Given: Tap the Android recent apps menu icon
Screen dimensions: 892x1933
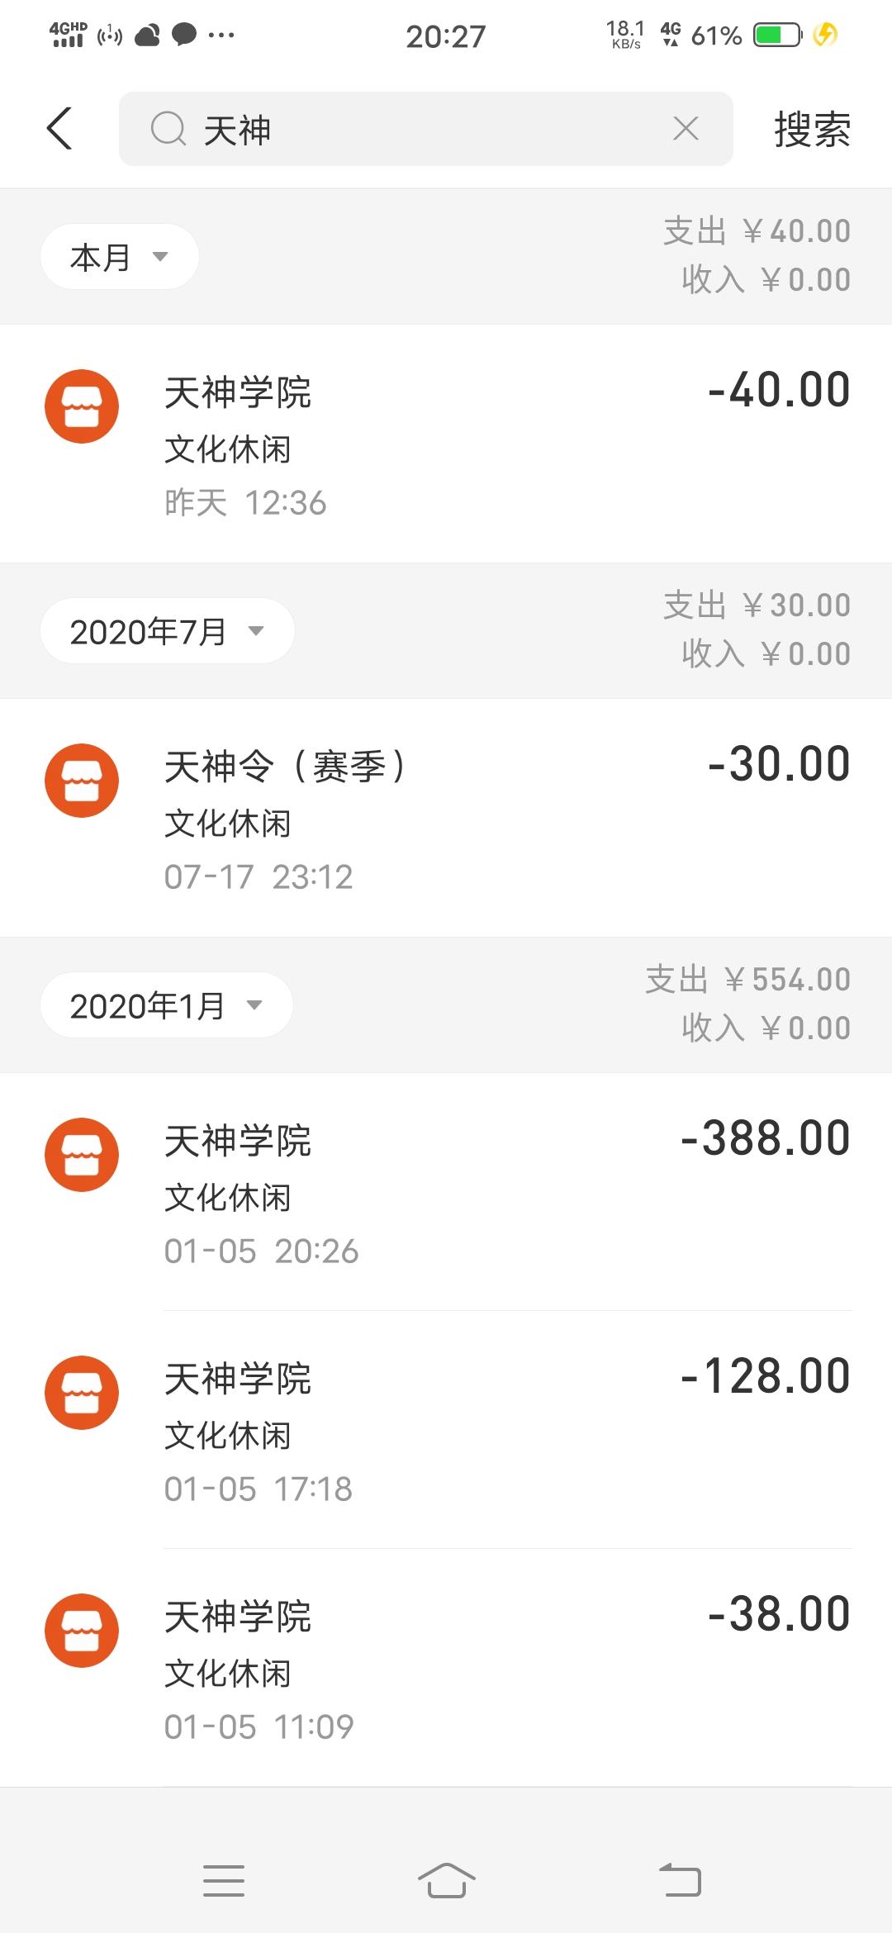Looking at the screenshot, I should point(224,1881).
